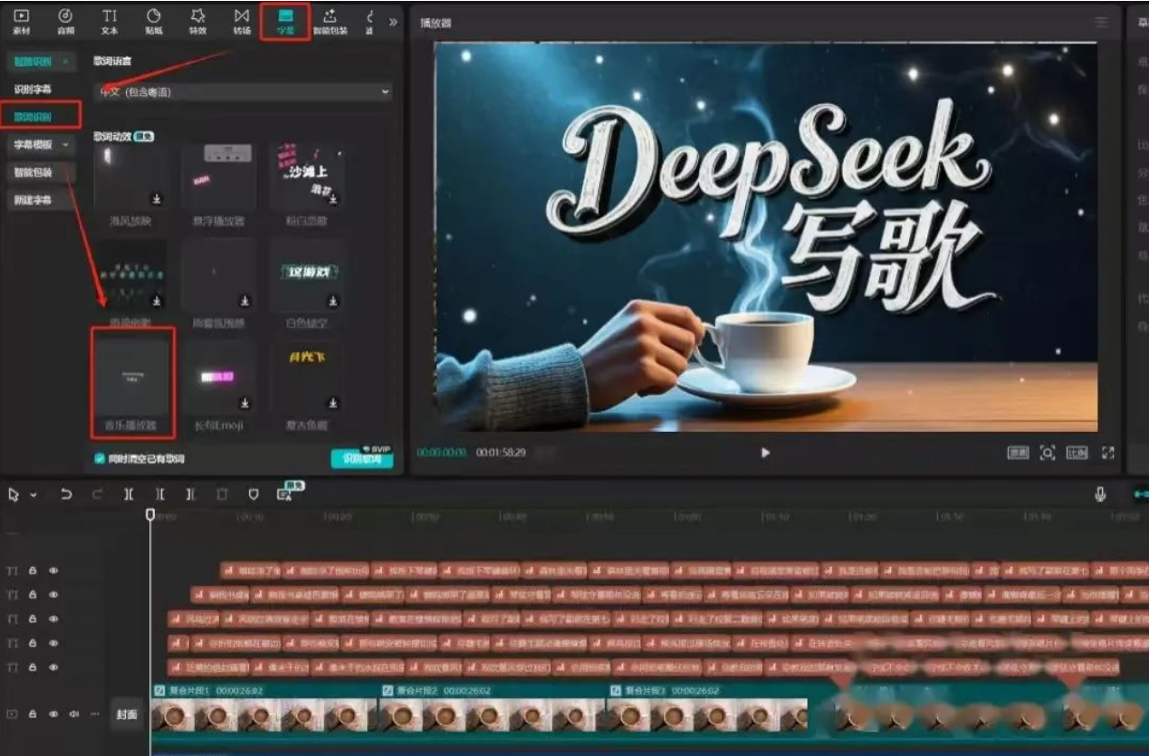
Task: Click the labeled button left of the focus frame icon
Action: point(1018,453)
